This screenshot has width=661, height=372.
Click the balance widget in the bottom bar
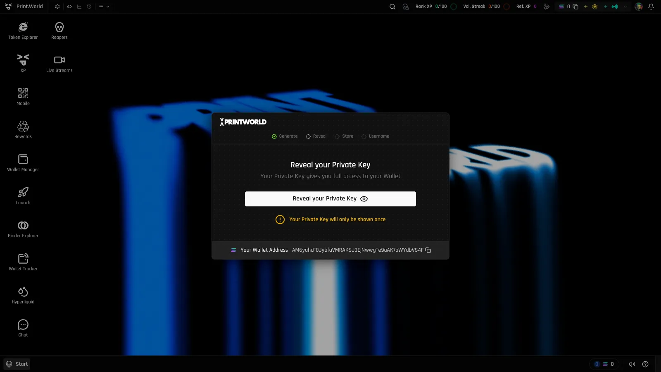(x=604, y=364)
